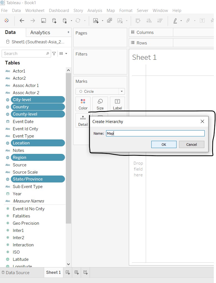Image resolution: width=216 pixels, height=283 pixels.
Task: Add a new dashboard from bottom bar
Action: (77, 272)
